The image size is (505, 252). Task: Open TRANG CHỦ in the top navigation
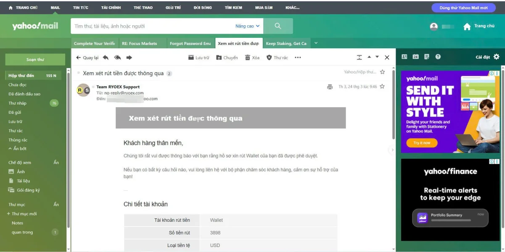(24, 8)
